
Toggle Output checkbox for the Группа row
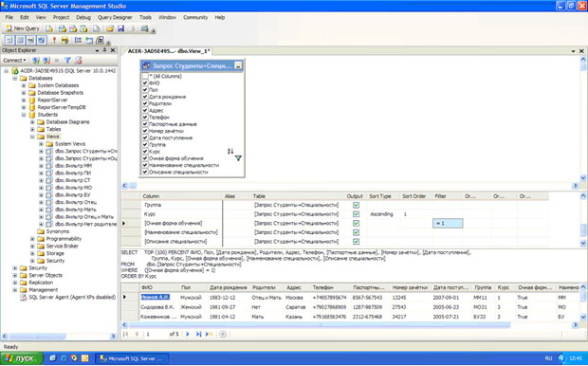pos(356,205)
